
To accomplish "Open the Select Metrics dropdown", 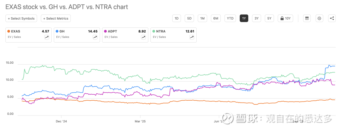I will pos(56,18).
